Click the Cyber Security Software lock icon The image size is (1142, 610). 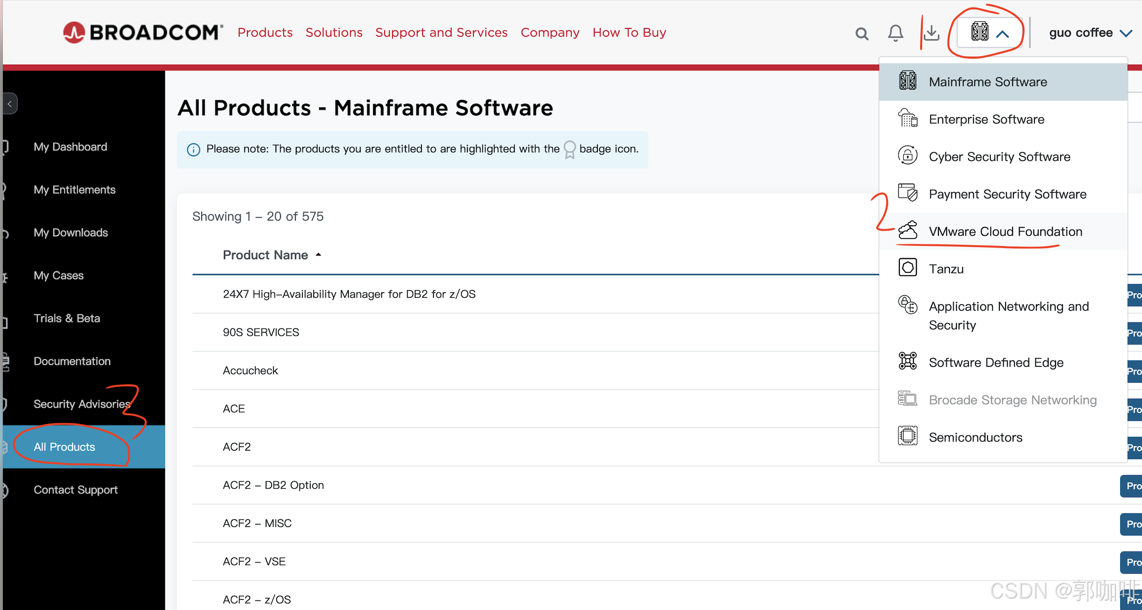(x=907, y=156)
